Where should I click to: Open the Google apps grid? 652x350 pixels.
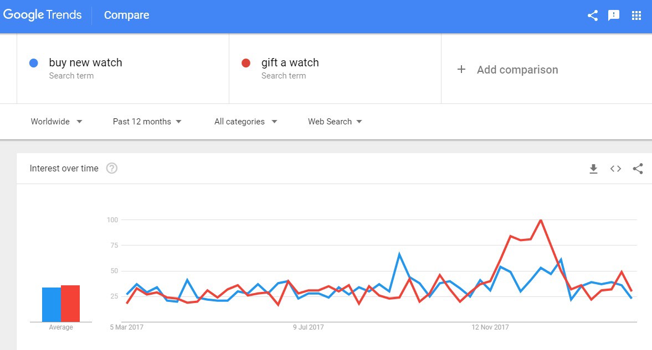636,15
